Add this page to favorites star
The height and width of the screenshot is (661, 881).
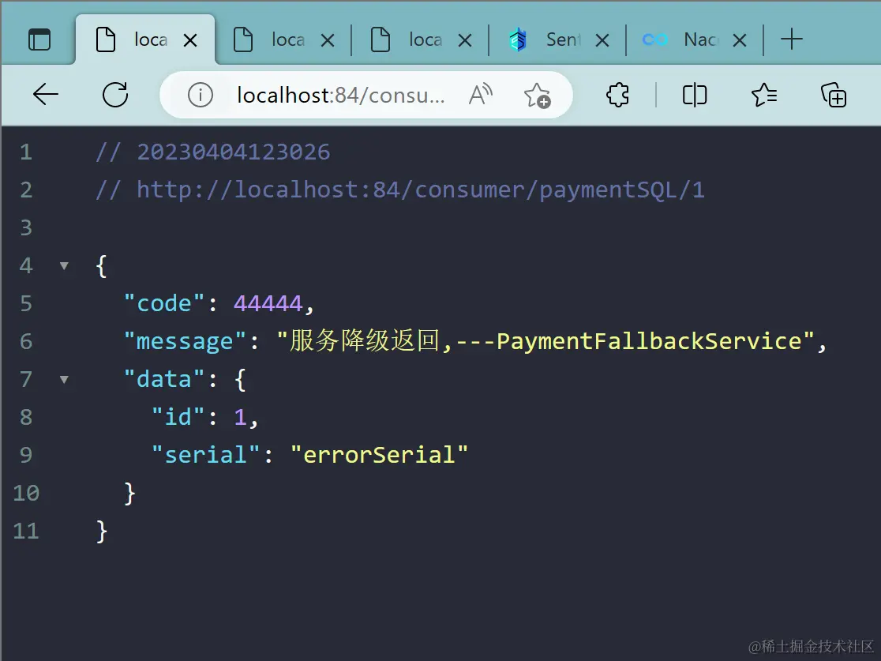537,95
